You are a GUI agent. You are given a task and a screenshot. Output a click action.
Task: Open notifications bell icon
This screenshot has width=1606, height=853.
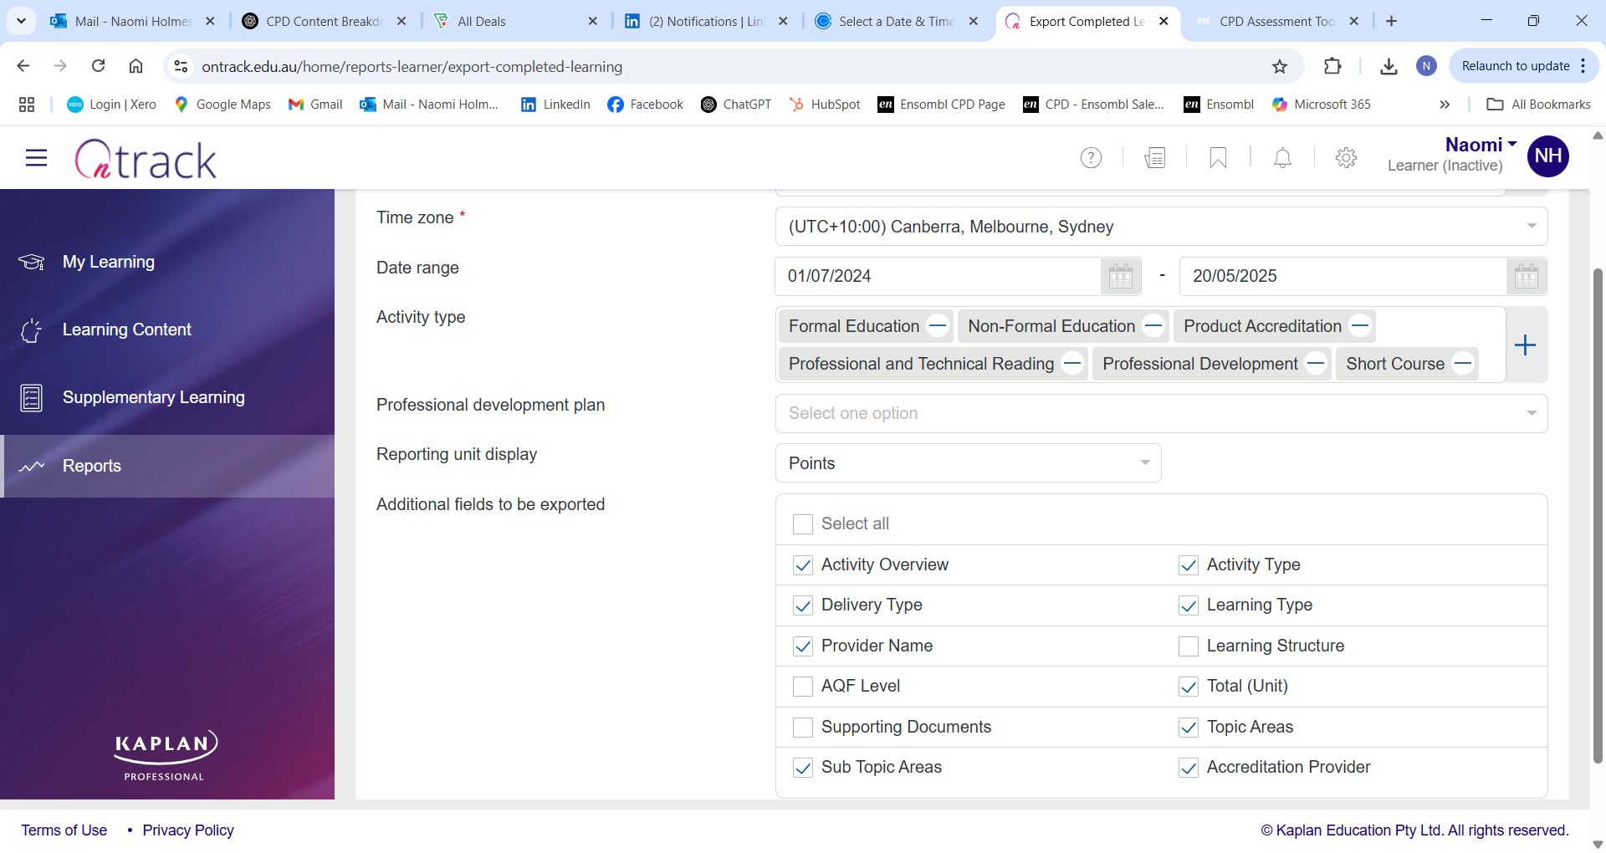(x=1282, y=157)
